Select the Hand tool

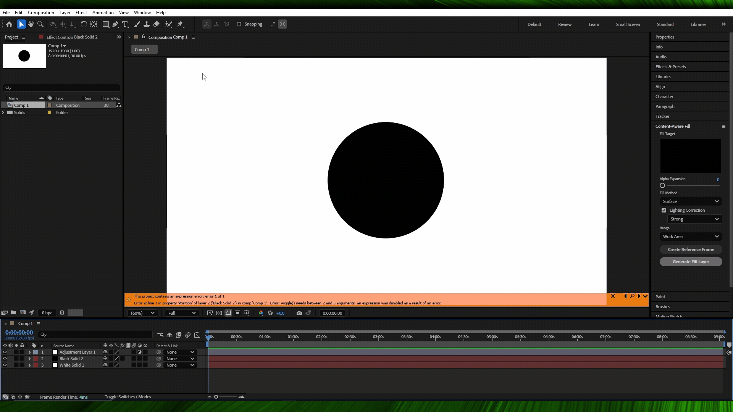[31, 24]
